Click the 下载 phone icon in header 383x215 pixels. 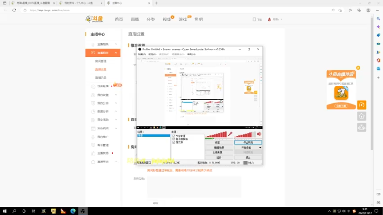(x=254, y=19)
